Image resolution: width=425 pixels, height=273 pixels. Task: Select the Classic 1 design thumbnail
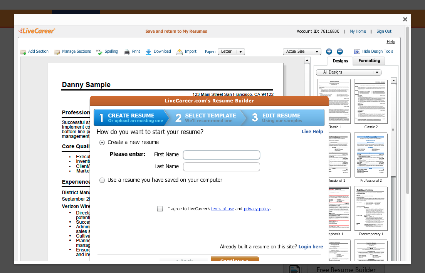(334, 102)
